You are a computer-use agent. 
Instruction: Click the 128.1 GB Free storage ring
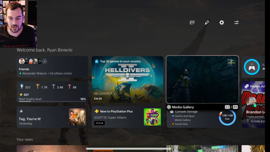coord(227,117)
